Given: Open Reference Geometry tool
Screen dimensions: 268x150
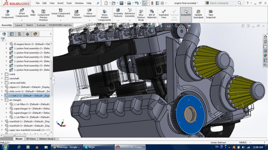Looking at the screenshot, I should [x=130, y=13].
